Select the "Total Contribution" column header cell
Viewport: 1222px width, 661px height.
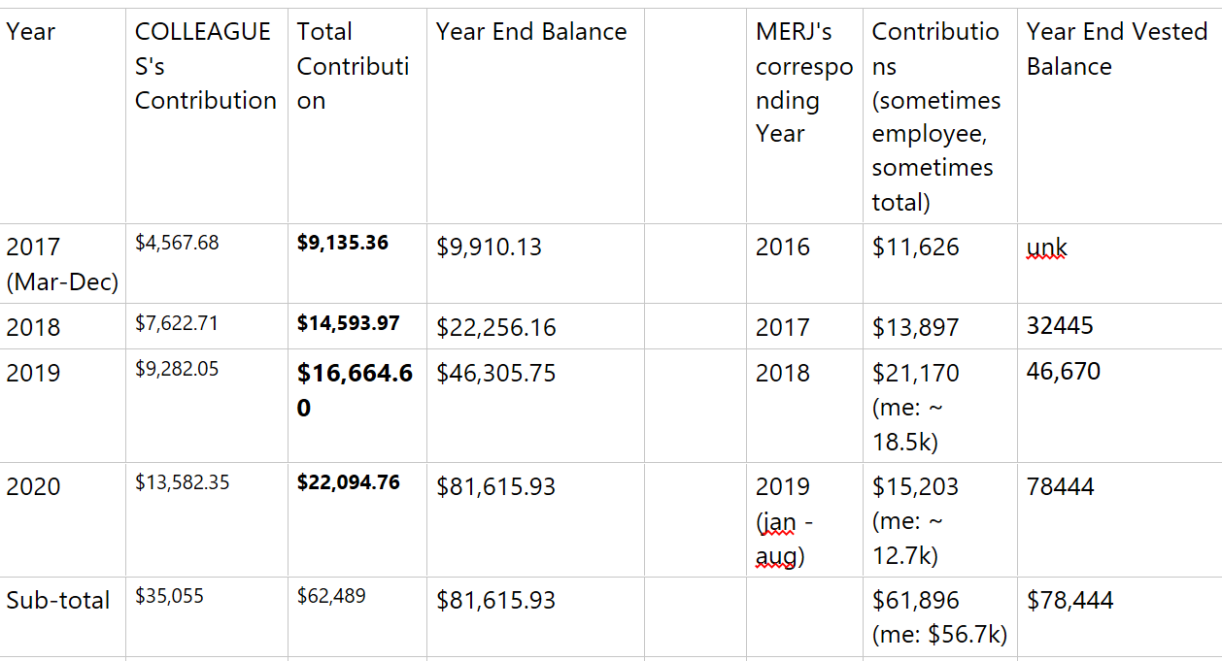[x=353, y=66]
